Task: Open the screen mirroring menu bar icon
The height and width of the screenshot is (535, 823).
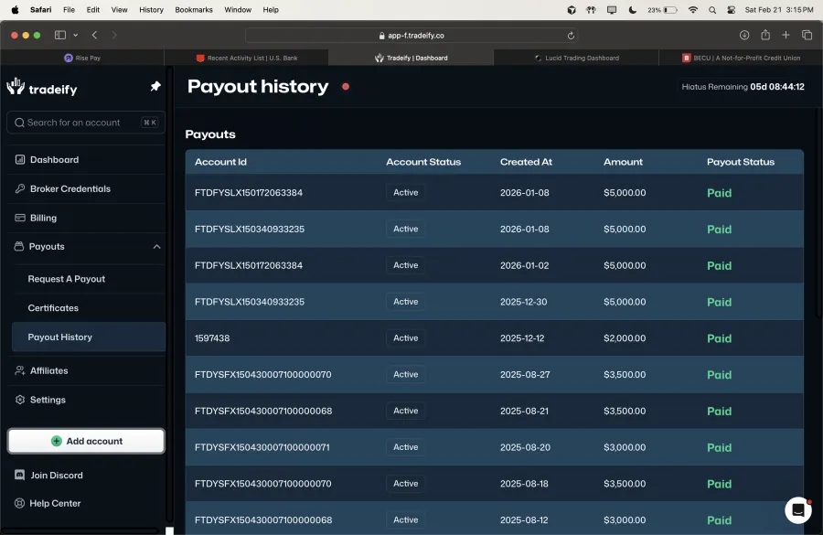Action: [612, 9]
